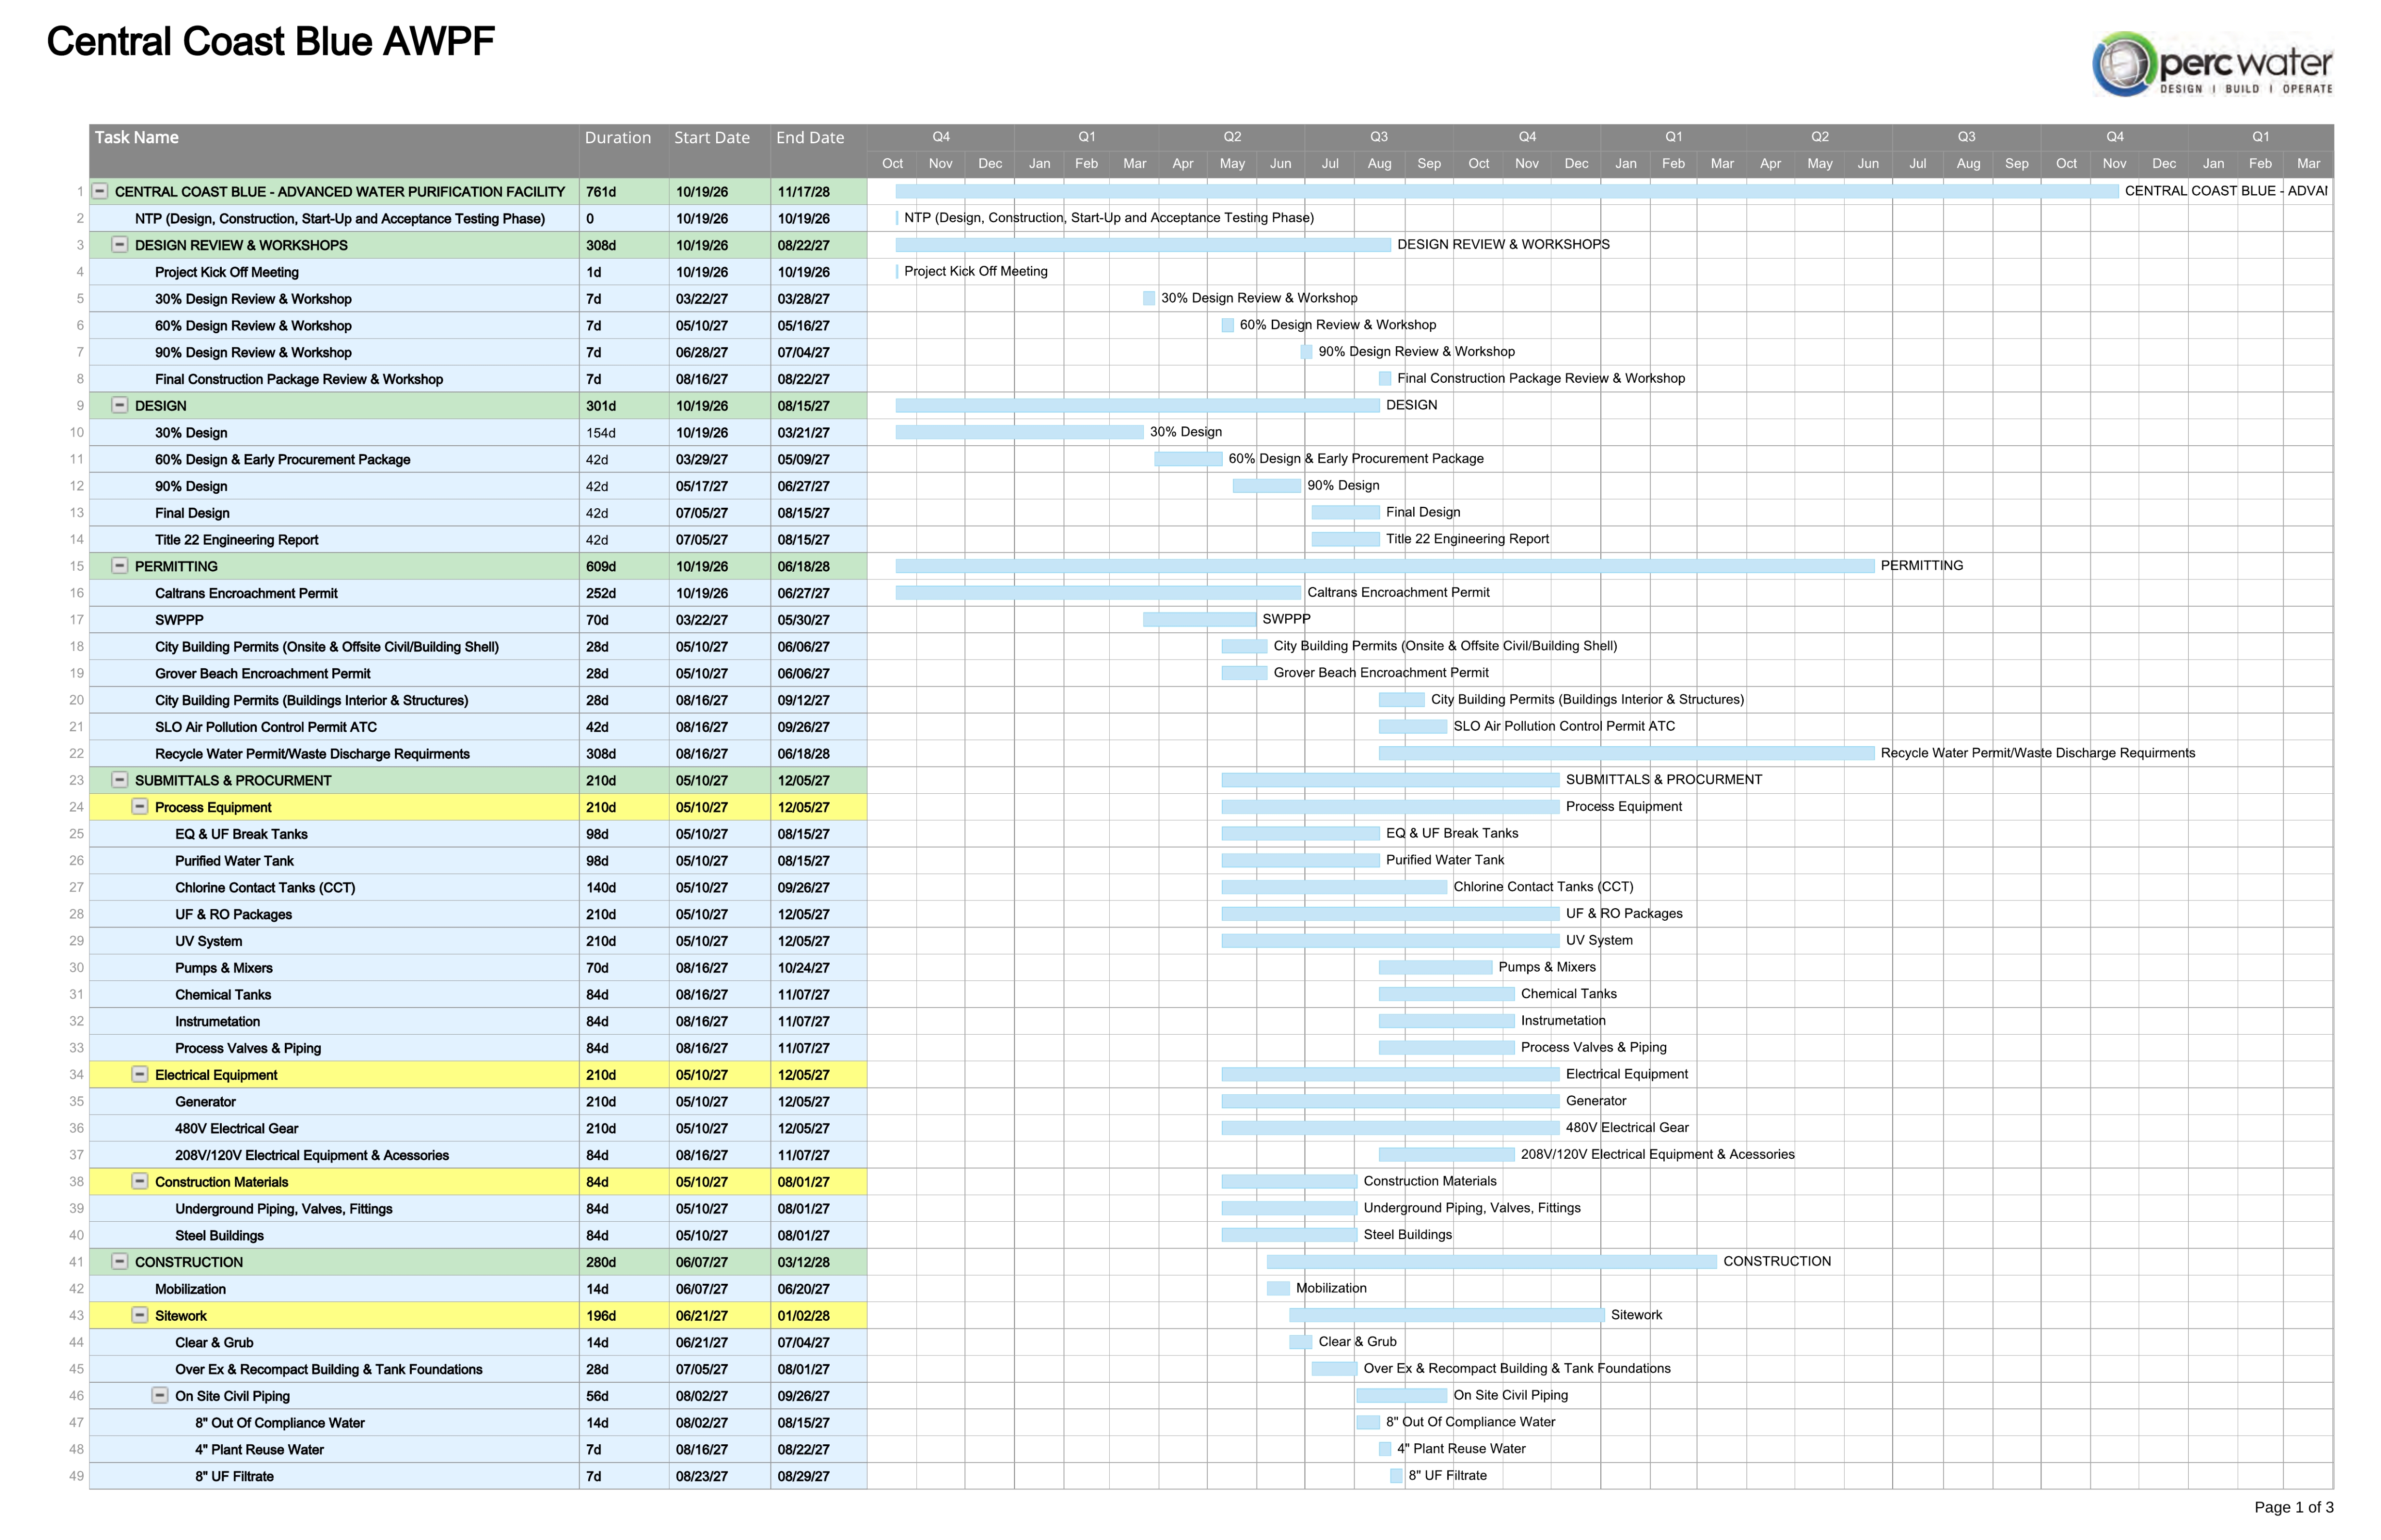Select the CONSTRUCTION summary Gantt bar
Viewport: 2381px width, 1540px height.
point(1492,1262)
